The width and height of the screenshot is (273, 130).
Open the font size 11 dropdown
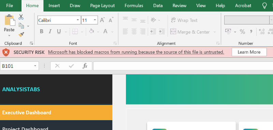(x=95, y=20)
